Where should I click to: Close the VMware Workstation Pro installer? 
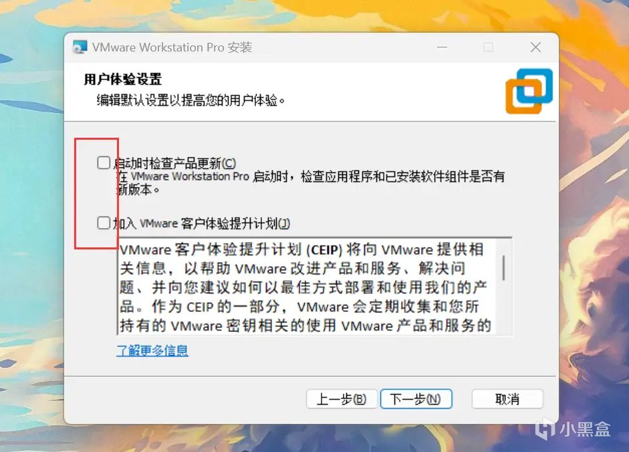point(535,47)
